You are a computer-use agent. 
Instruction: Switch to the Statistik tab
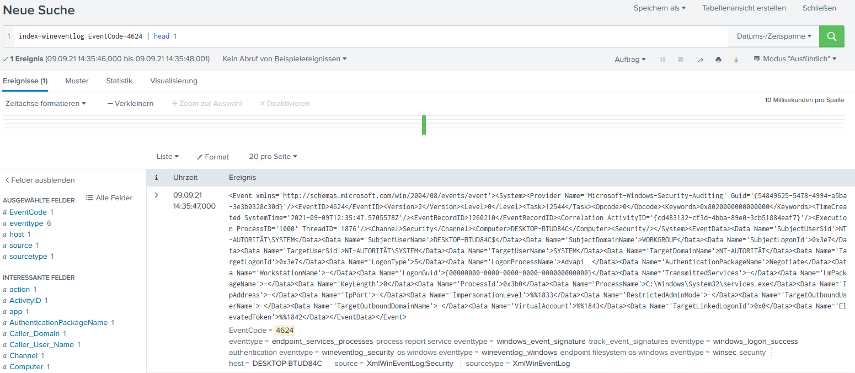[x=119, y=81]
